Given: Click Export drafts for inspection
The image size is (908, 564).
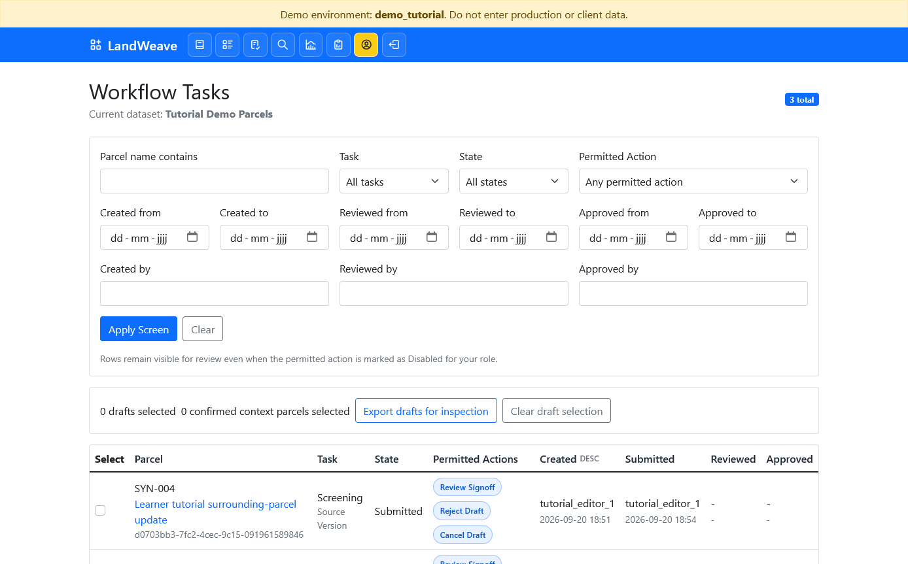Looking at the screenshot, I should (x=426, y=410).
